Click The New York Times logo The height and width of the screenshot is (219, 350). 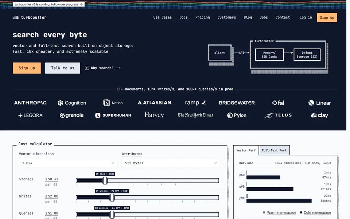click(x=195, y=115)
